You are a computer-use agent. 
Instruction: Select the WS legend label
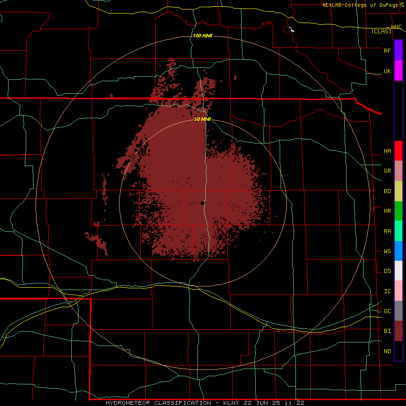387,251
